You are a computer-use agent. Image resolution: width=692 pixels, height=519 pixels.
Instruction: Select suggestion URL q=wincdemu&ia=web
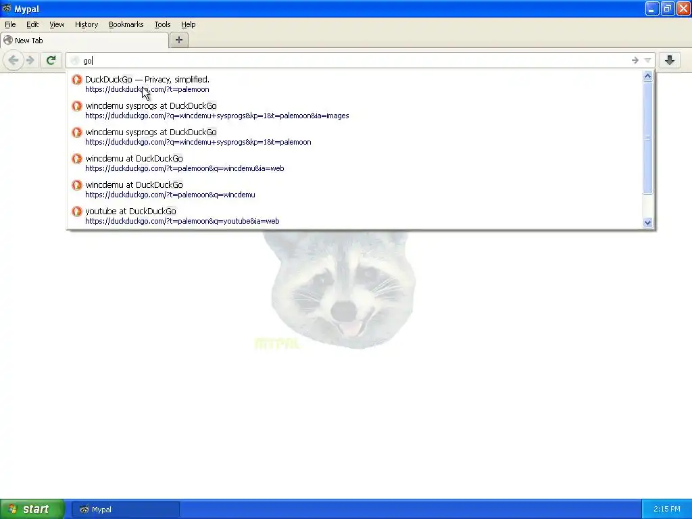(355, 164)
